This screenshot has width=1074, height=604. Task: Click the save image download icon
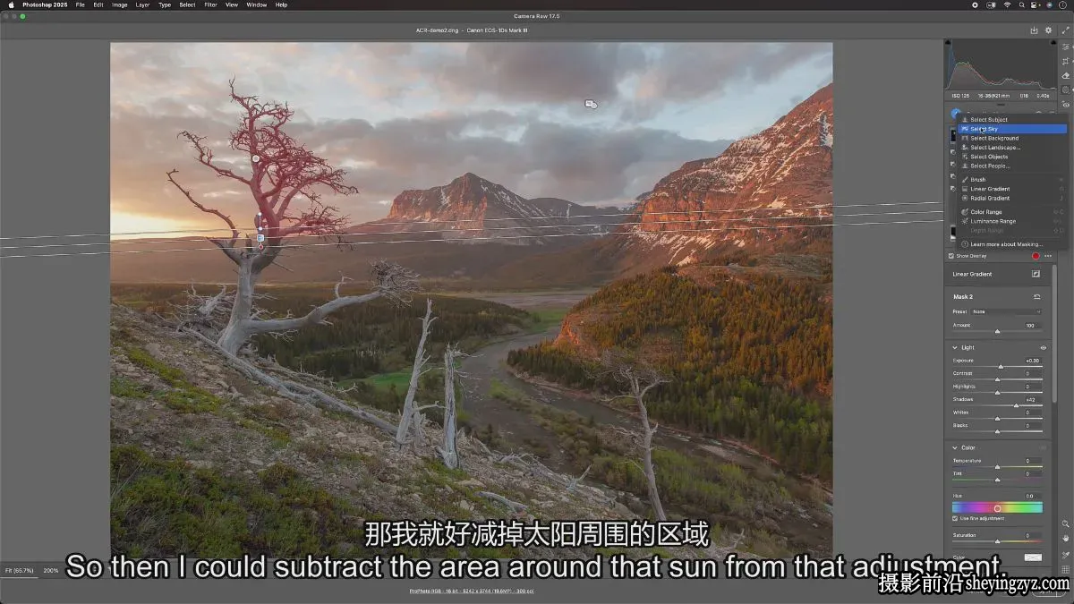pos(1035,30)
